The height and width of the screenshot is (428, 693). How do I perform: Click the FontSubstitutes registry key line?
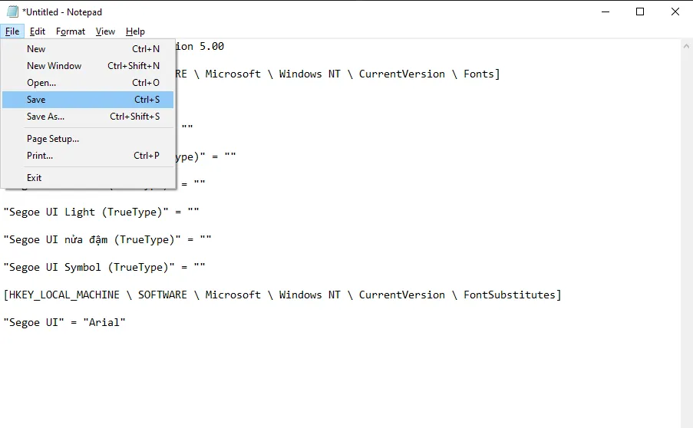282,295
